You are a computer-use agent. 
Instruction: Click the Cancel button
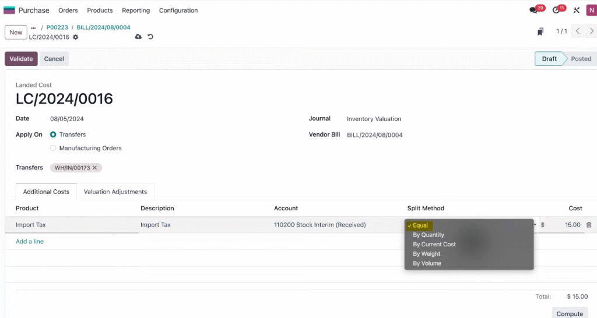coord(54,59)
